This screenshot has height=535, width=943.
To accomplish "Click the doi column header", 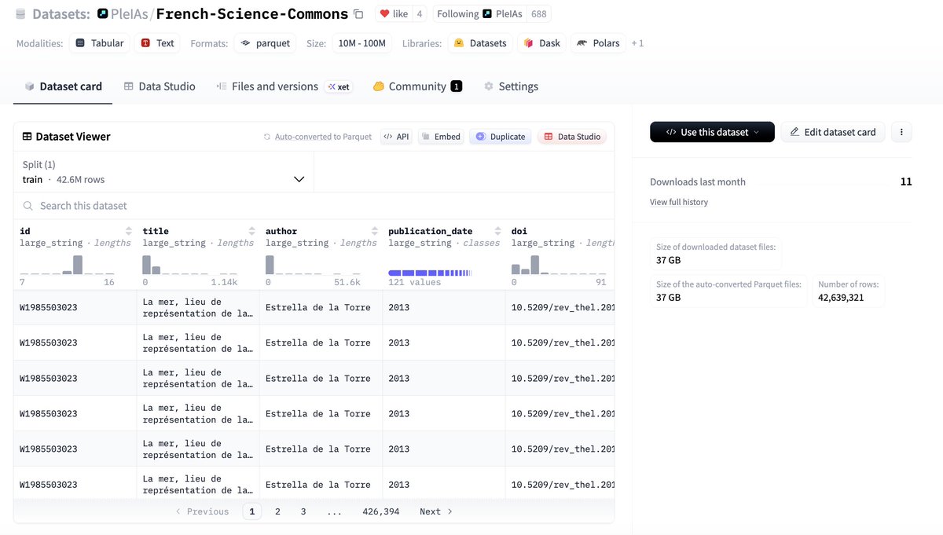I will (519, 231).
